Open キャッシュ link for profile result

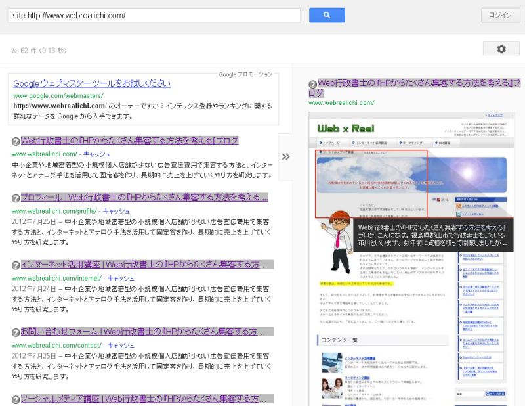[116, 212]
